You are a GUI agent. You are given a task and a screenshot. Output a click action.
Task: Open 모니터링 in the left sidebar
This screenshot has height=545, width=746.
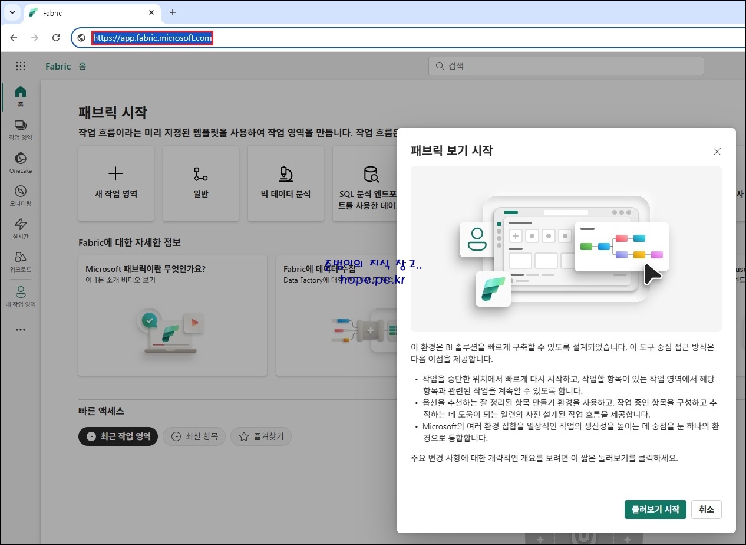(x=21, y=196)
